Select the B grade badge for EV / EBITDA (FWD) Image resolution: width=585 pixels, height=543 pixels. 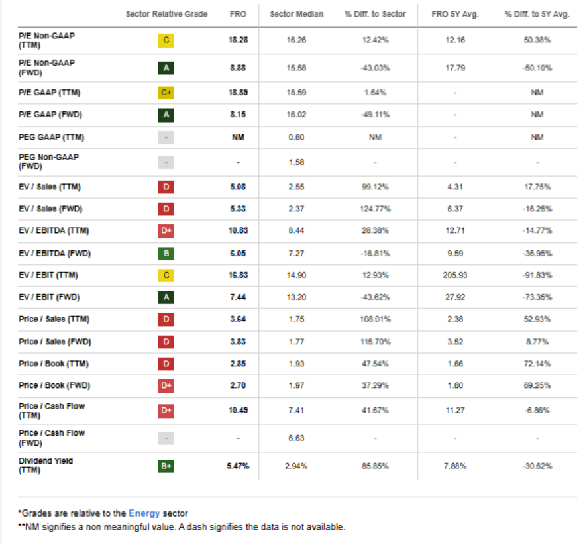coord(166,254)
